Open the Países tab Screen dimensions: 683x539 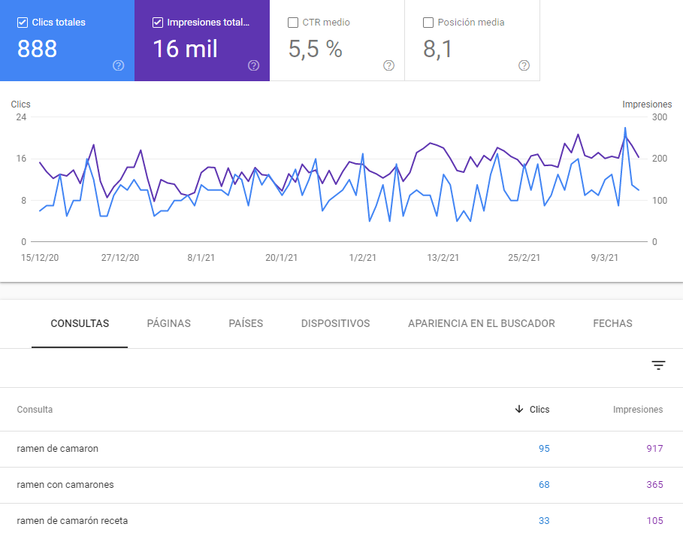[246, 324]
